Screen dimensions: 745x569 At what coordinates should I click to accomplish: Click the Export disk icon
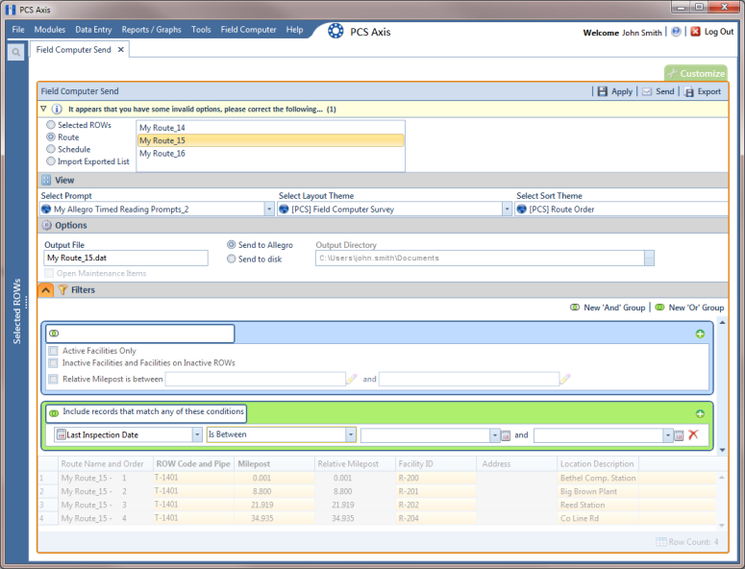click(689, 91)
